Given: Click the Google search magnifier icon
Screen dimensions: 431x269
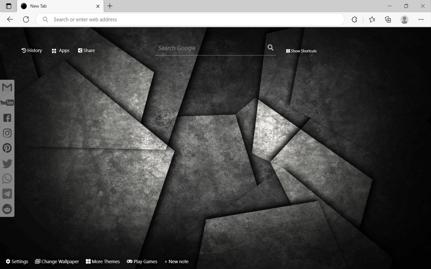Looking at the screenshot, I should [270, 48].
